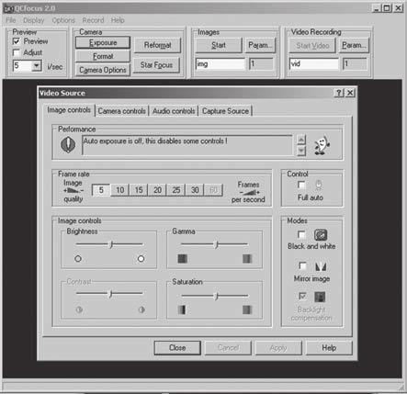Toggle the Preview checkbox
The height and width of the screenshot is (394, 407).
tap(17, 41)
